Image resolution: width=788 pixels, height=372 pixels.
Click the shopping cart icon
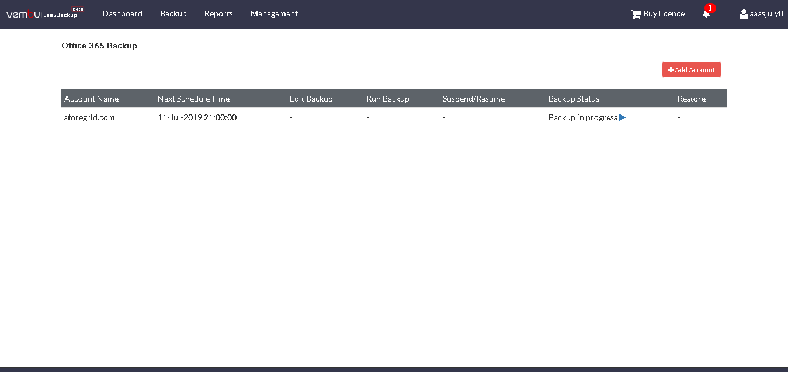click(636, 14)
